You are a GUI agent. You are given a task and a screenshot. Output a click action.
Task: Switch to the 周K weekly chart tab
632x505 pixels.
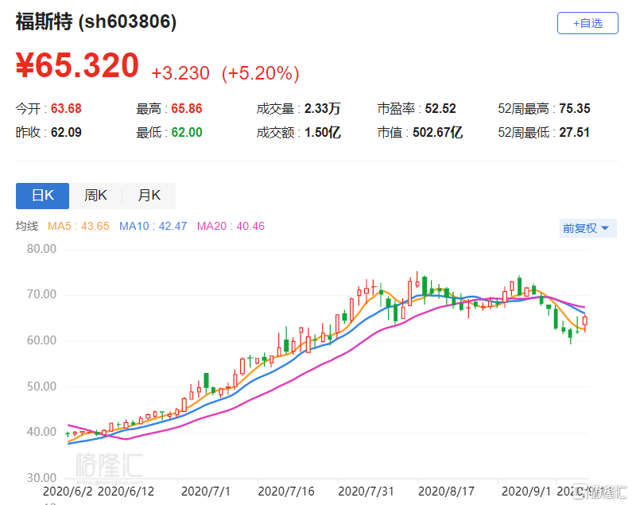(95, 196)
